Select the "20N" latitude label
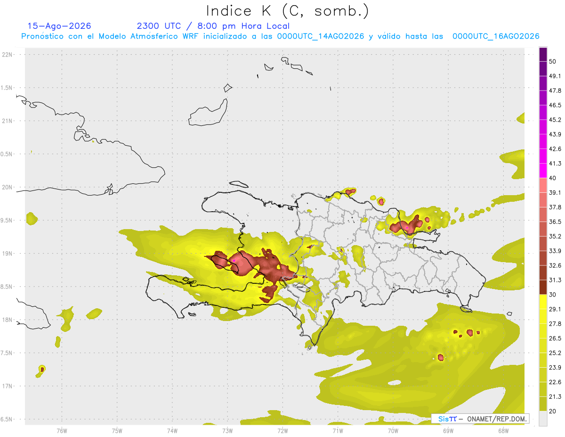The height and width of the screenshot is (437, 565). tap(7, 187)
